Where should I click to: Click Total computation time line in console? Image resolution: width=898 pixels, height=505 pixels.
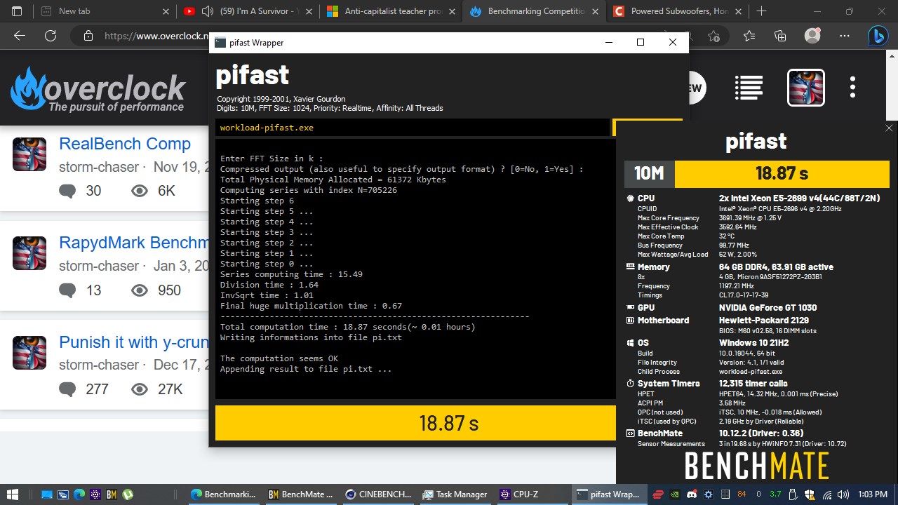[348, 327]
